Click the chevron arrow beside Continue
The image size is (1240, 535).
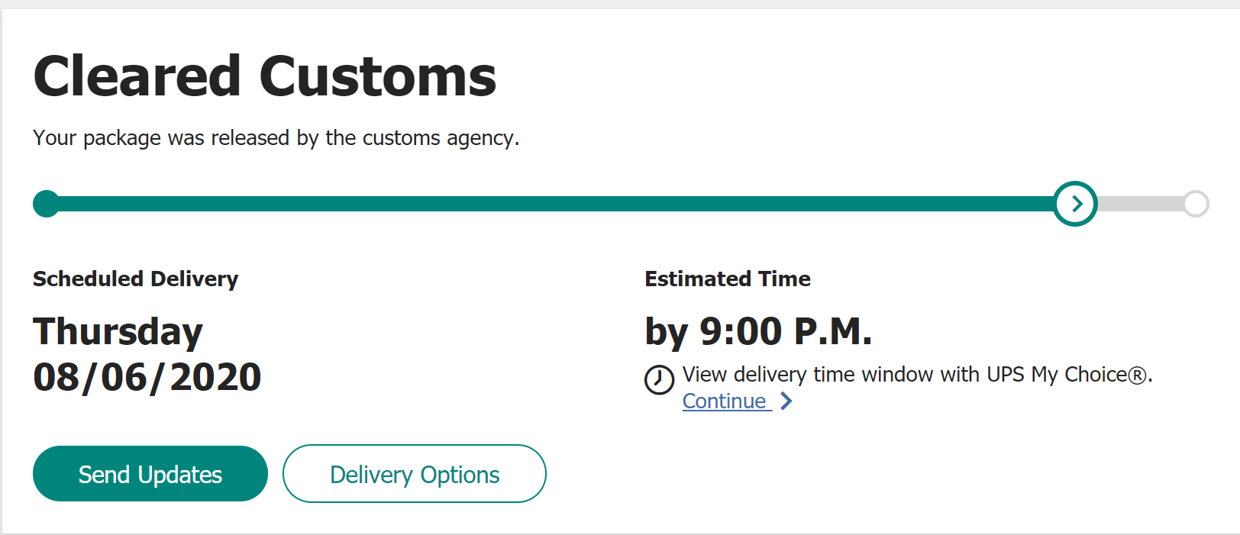point(786,401)
